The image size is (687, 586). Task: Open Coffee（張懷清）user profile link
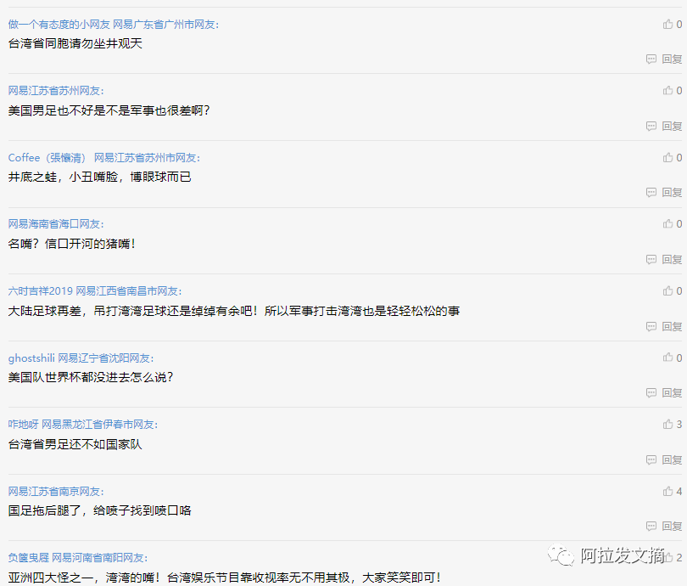(47, 158)
